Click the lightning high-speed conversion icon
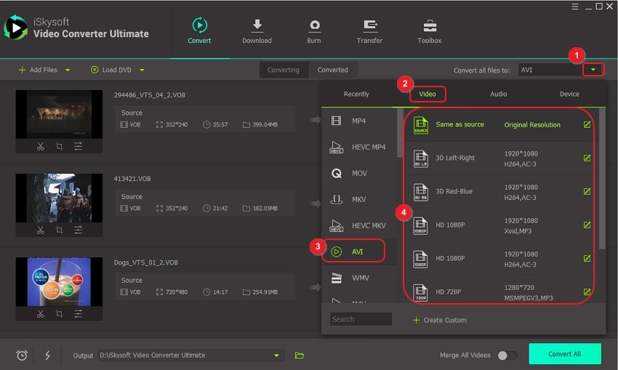618x370 pixels. coord(47,355)
